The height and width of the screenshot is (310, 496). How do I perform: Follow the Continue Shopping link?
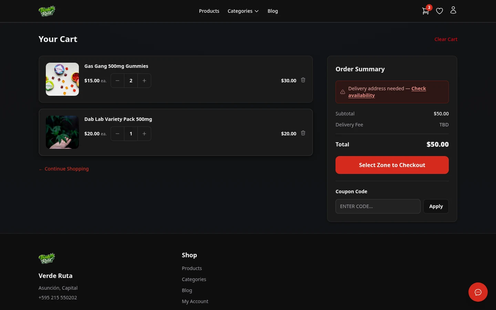(x=64, y=168)
